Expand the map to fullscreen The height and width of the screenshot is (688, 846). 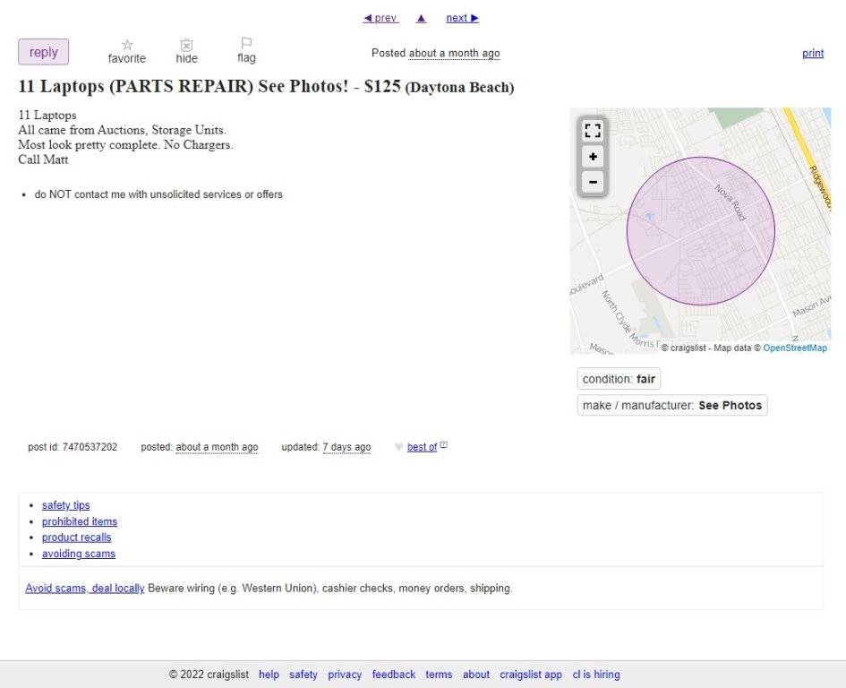coord(593,130)
